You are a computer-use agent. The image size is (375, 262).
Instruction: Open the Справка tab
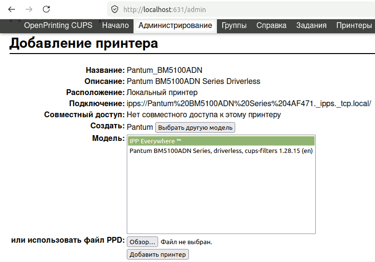(x=271, y=26)
